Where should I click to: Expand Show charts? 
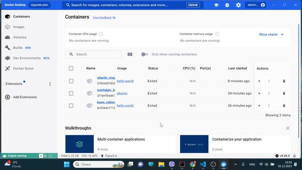[x=271, y=34]
